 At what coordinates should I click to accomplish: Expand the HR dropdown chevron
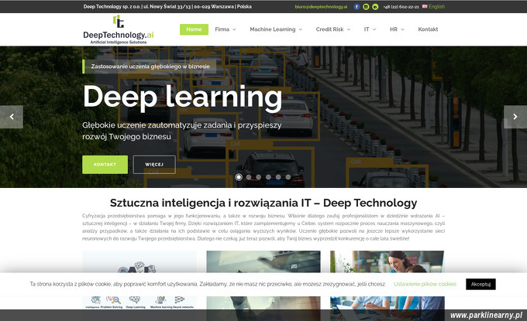[402, 29]
